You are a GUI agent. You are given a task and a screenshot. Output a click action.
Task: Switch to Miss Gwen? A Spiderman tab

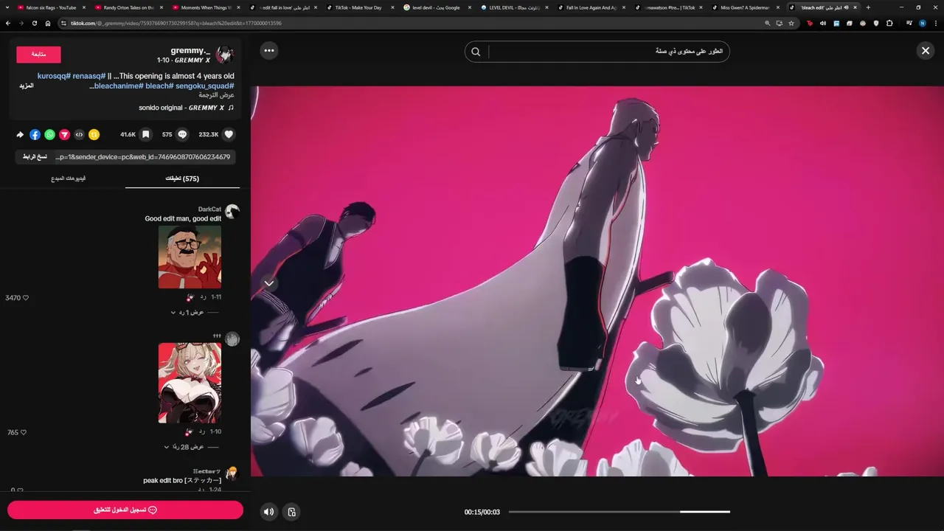pos(745,7)
